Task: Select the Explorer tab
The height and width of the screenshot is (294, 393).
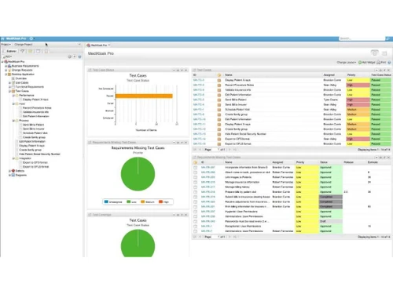Action: (x=10, y=51)
